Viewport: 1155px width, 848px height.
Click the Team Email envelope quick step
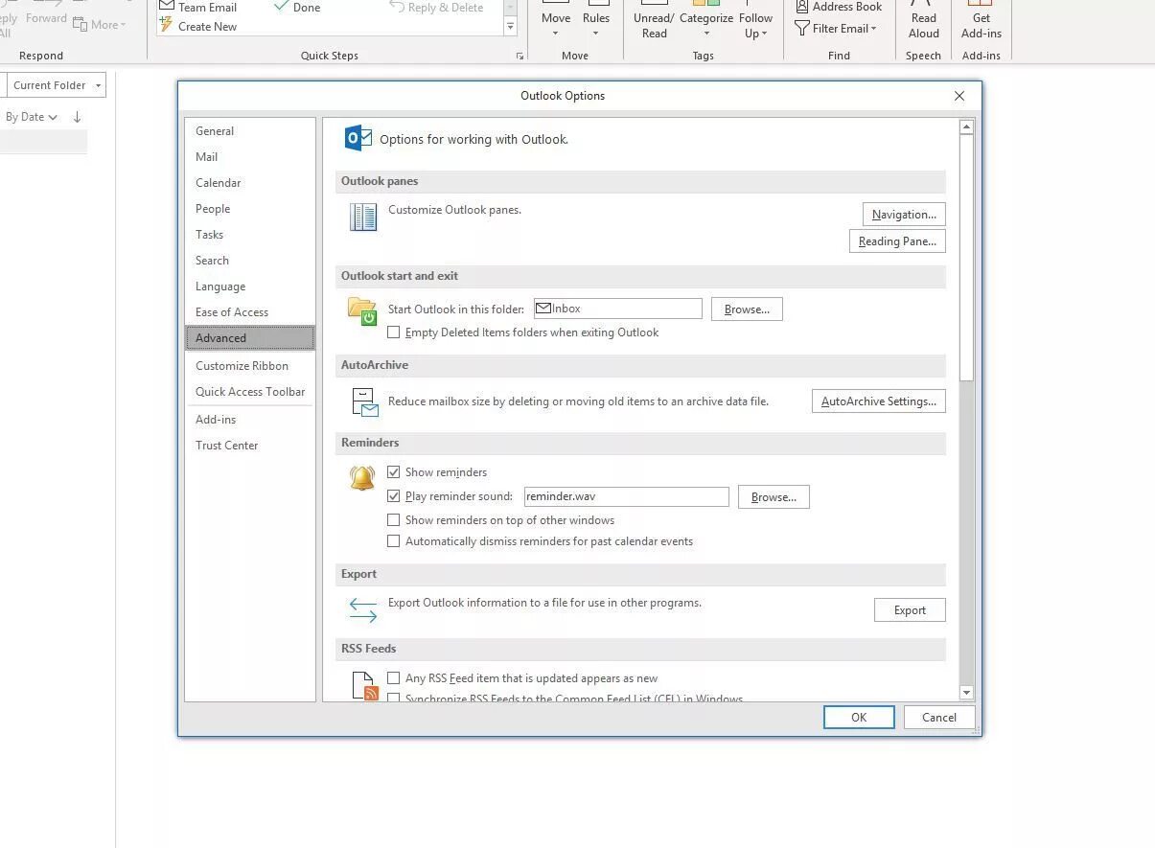pyautogui.click(x=198, y=7)
